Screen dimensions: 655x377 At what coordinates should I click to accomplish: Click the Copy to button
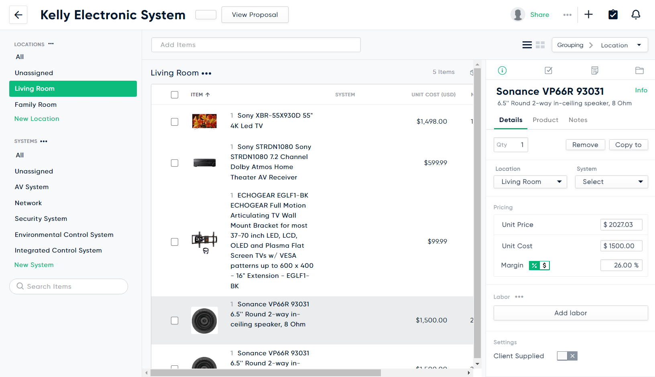(629, 145)
